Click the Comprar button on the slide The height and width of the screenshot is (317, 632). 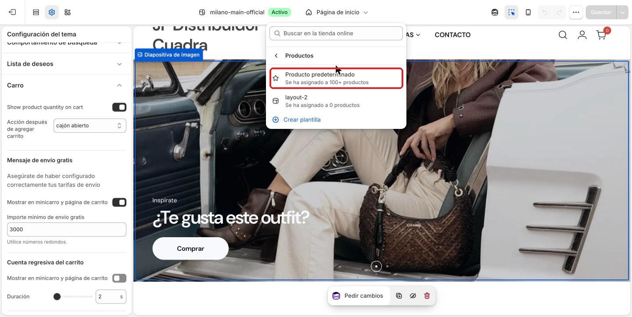[x=190, y=249]
